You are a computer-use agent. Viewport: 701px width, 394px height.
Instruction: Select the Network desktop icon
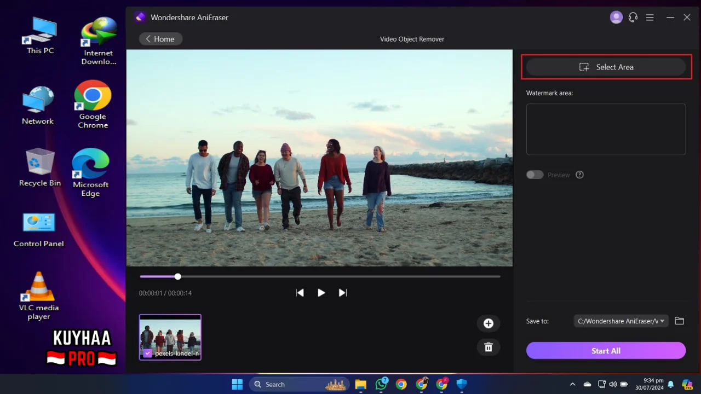(x=38, y=106)
